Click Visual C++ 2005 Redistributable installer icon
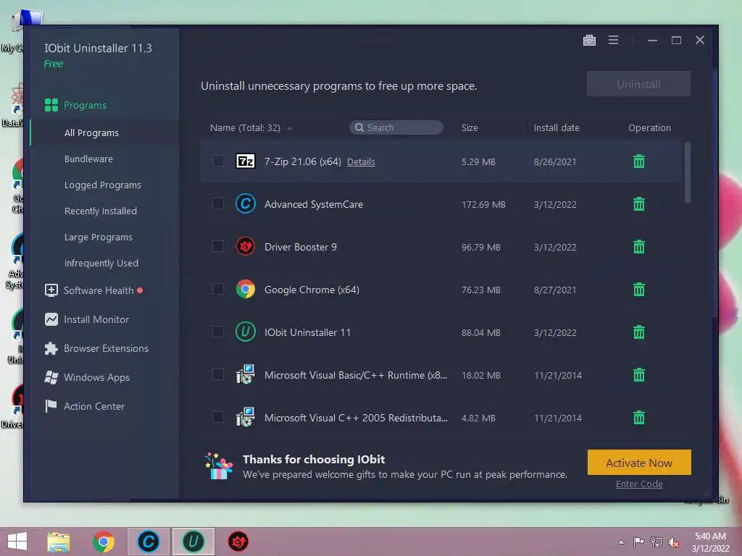 (246, 417)
